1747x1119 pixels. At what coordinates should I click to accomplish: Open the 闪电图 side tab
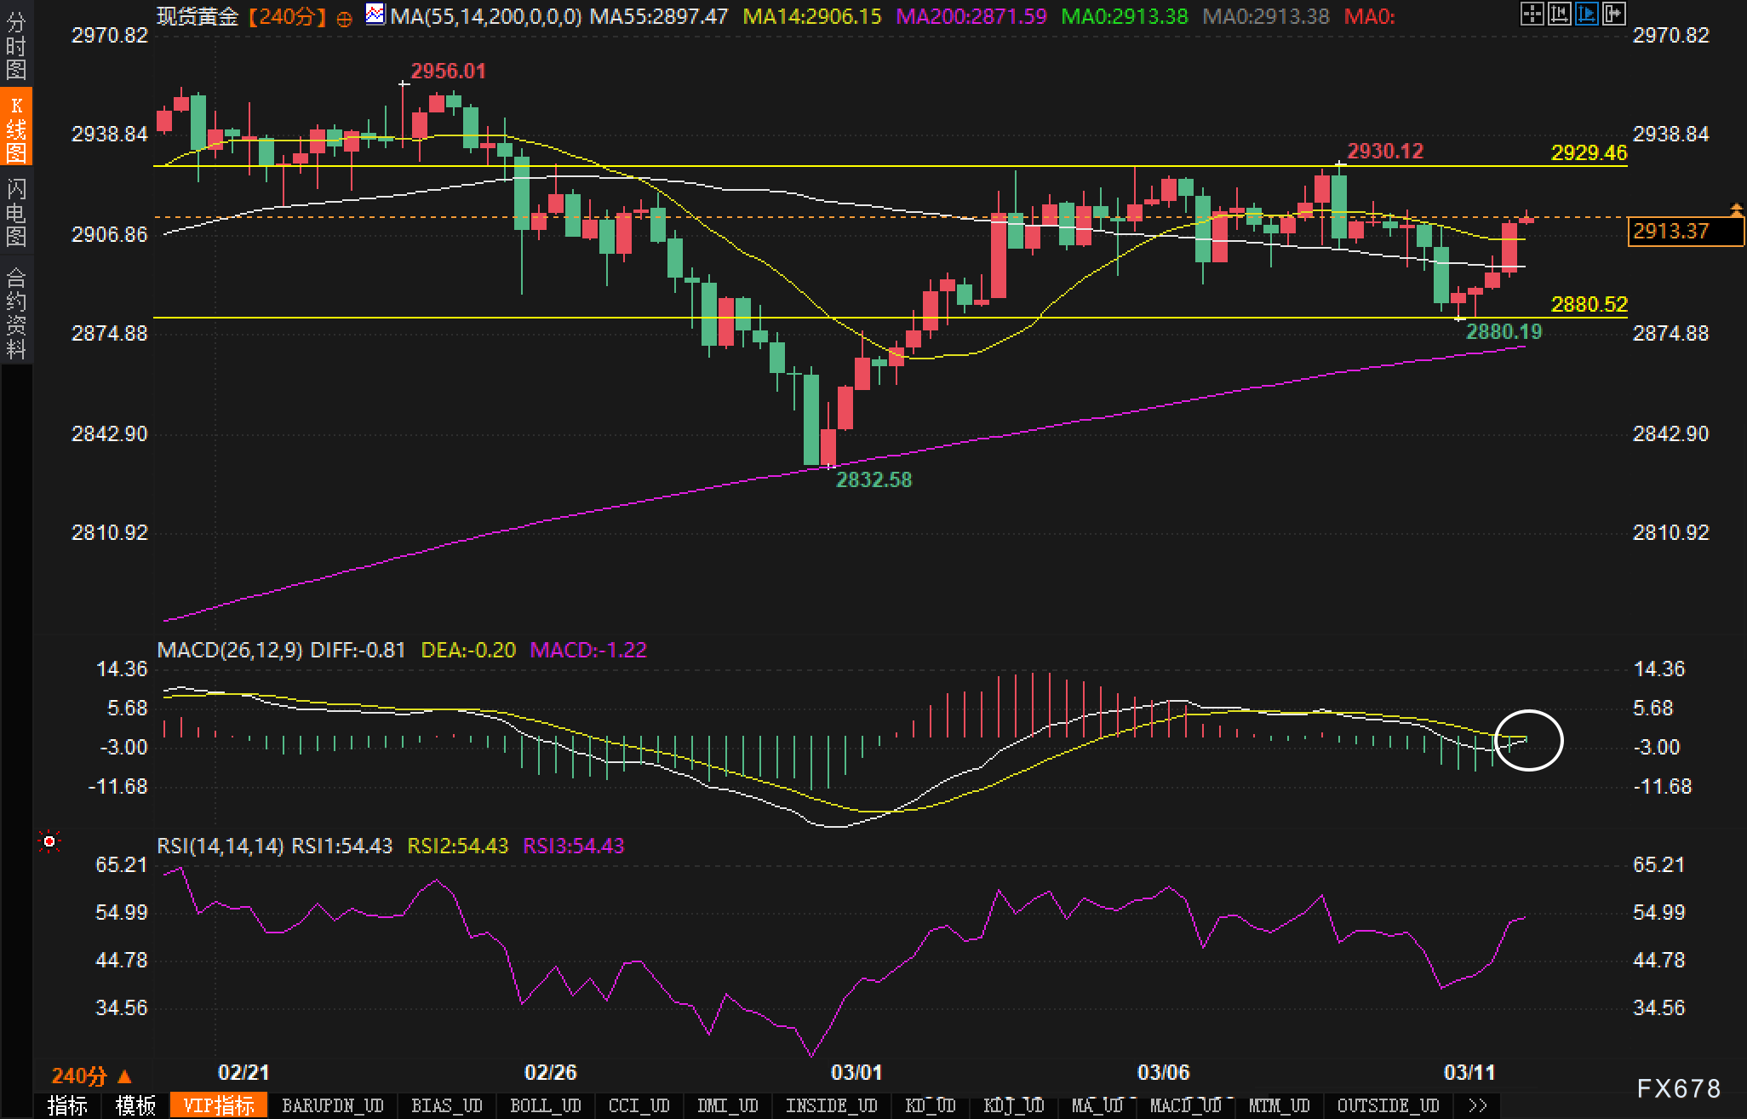(15, 212)
